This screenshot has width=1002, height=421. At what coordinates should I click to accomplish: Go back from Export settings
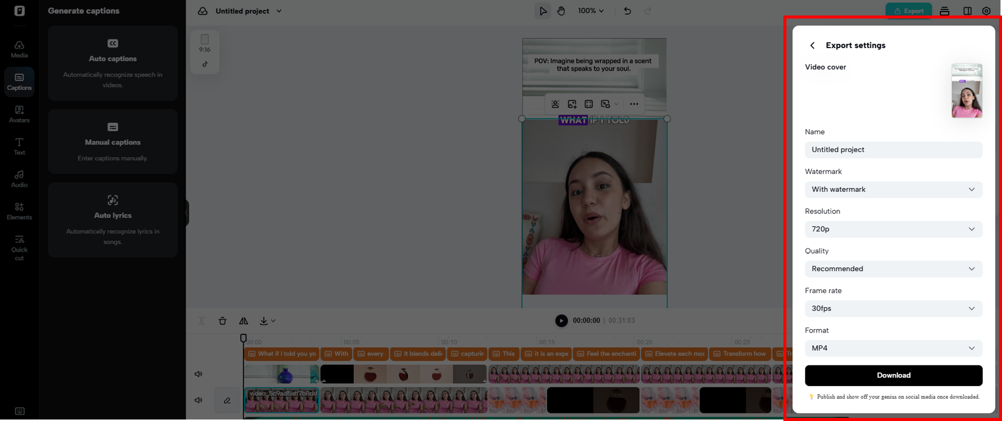(x=812, y=45)
